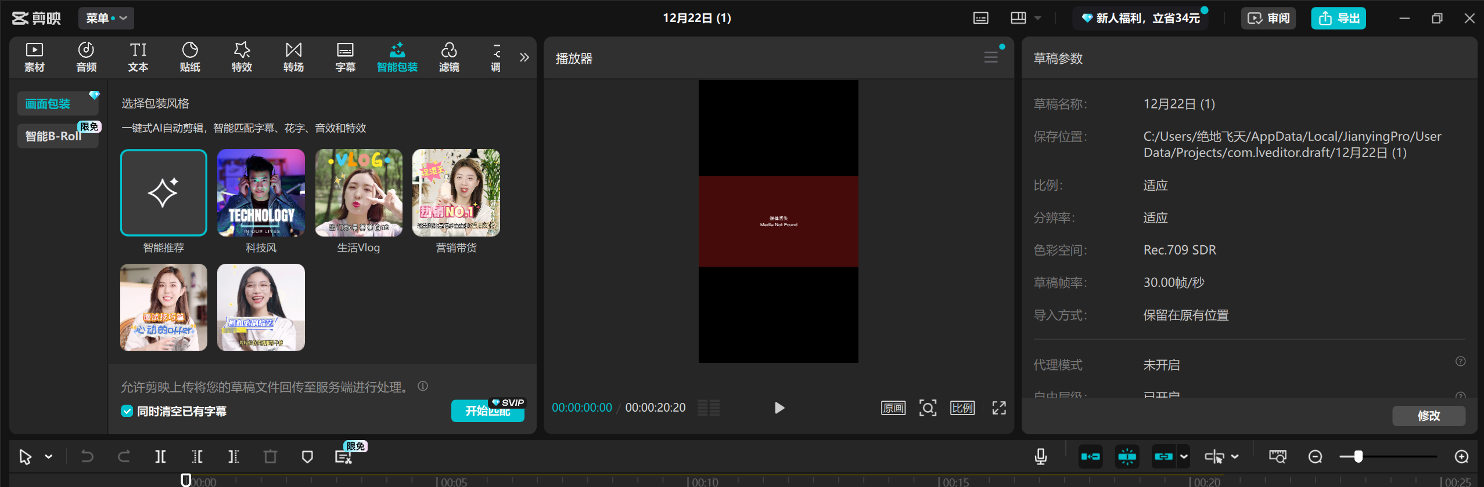This screenshot has height=487, width=1484.
Task: Open the 菜单 dropdown menu
Action: click(106, 18)
